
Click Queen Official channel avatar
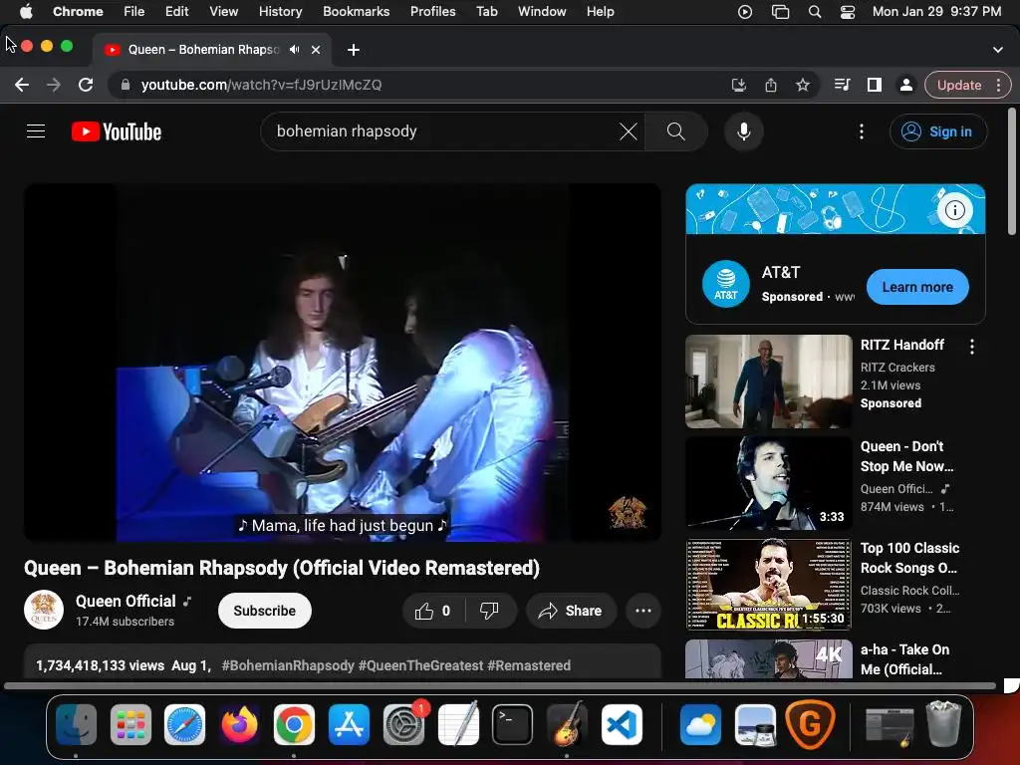[44, 611]
